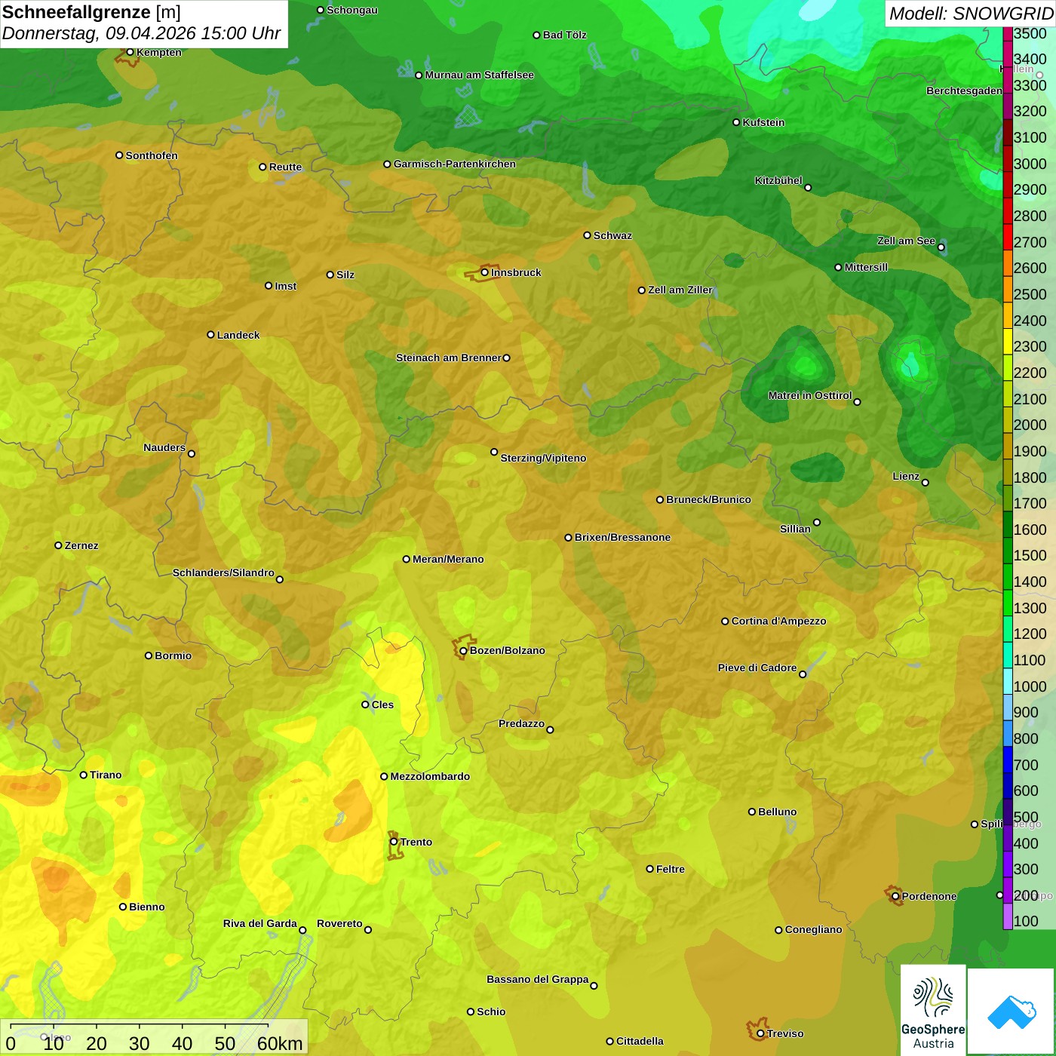Click the Steinach am Brenner label
The height and width of the screenshot is (1056, 1056).
pyautogui.click(x=449, y=358)
